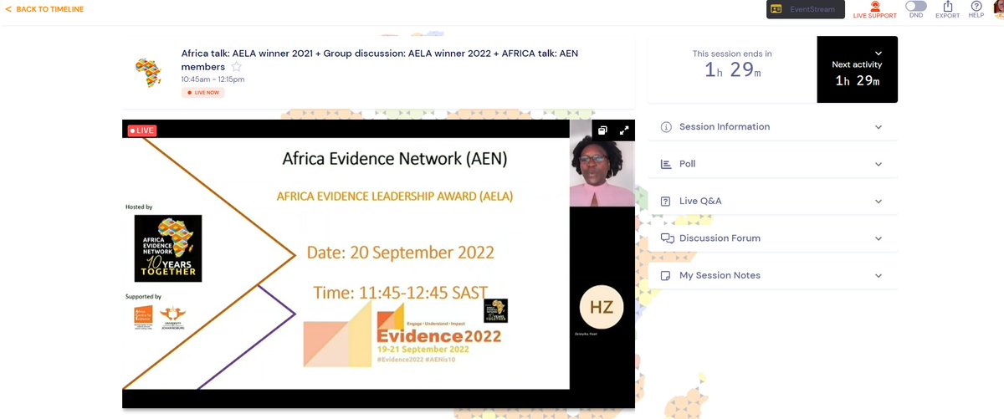Click the My Session Notes note icon
Screen dimensions: 1004x419
666,275
